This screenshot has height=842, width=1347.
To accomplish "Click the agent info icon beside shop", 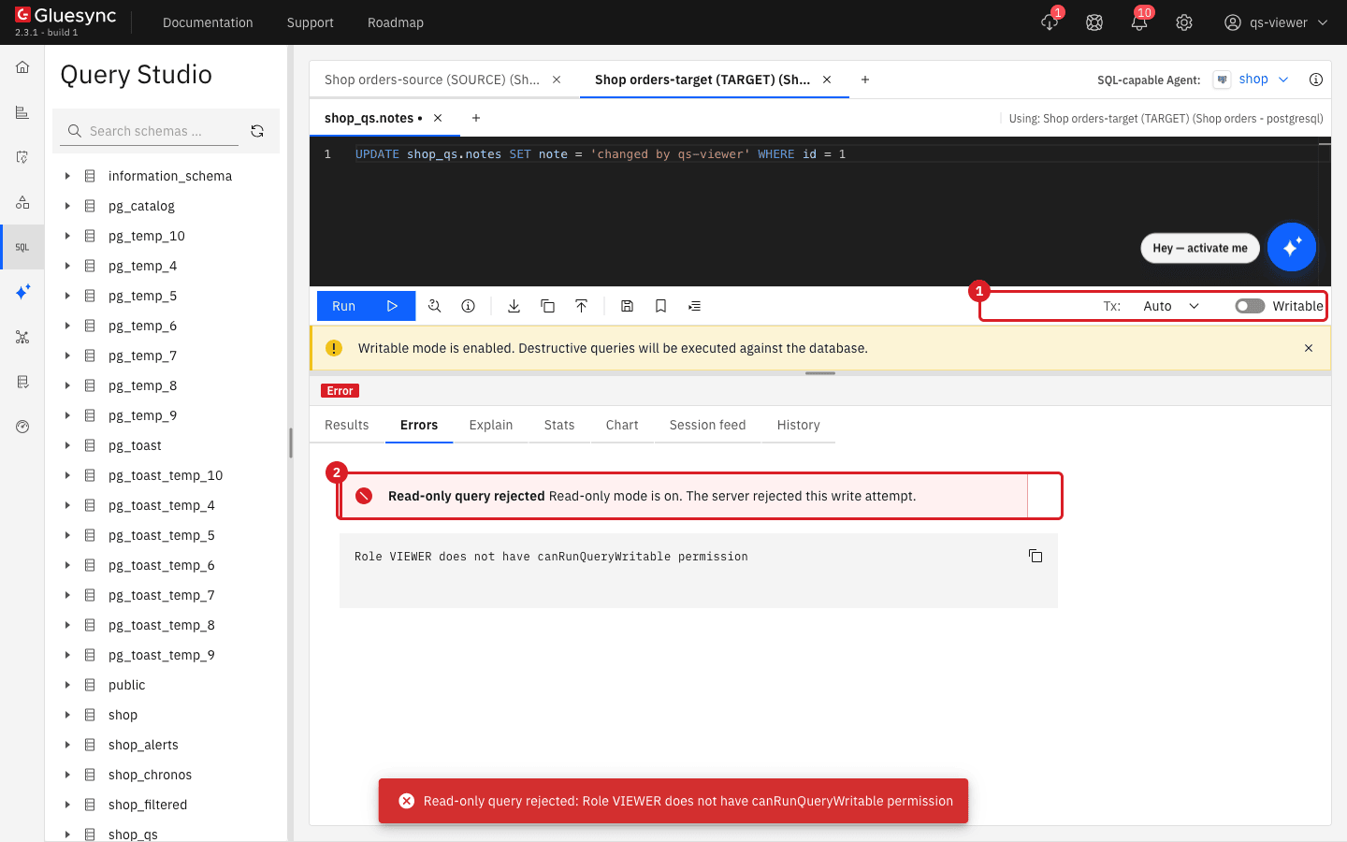I will 1316,80.
